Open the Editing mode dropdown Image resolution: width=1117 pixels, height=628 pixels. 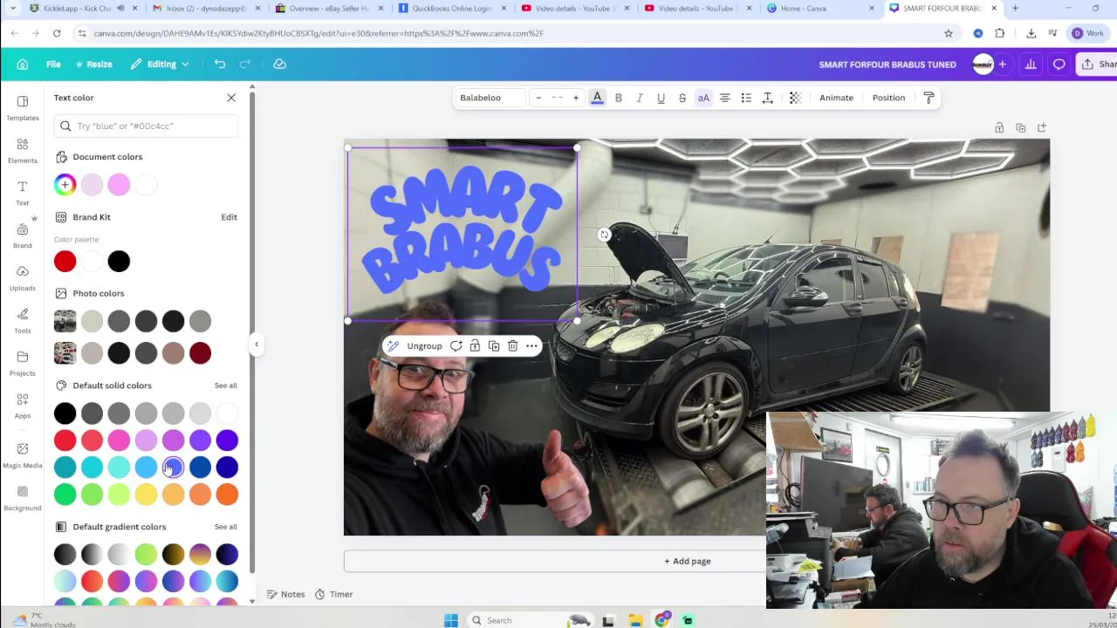[x=160, y=64]
